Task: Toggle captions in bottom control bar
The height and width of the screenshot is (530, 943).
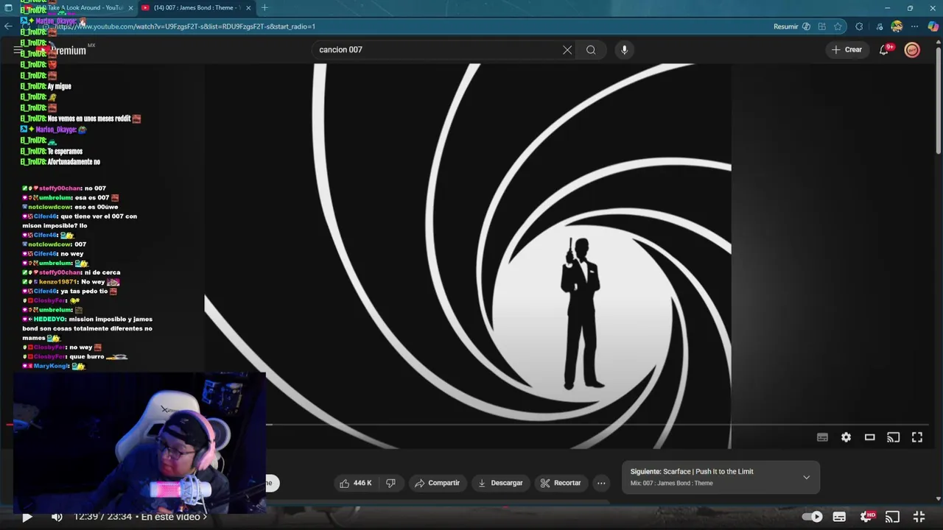Action: click(839, 517)
